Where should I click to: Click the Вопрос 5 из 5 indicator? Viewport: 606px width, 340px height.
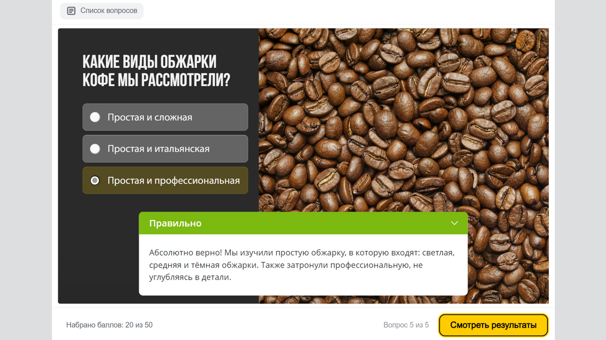(x=406, y=325)
